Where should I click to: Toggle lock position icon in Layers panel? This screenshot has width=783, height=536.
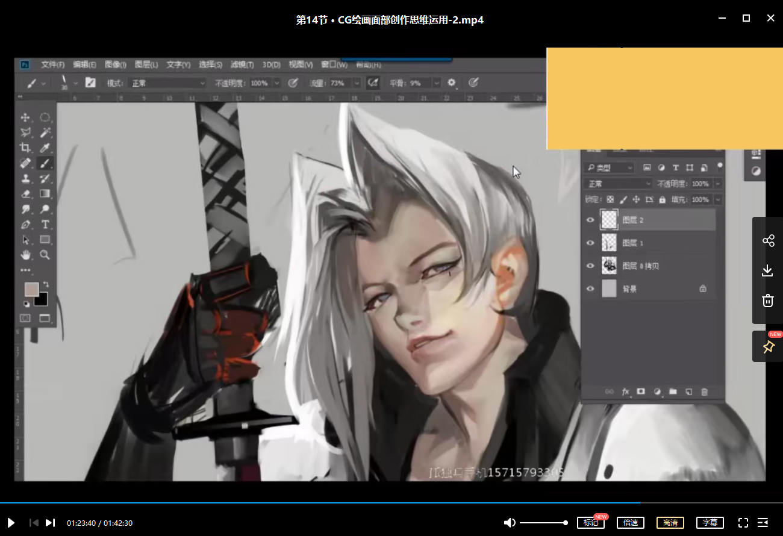pyautogui.click(x=636, y=199)
